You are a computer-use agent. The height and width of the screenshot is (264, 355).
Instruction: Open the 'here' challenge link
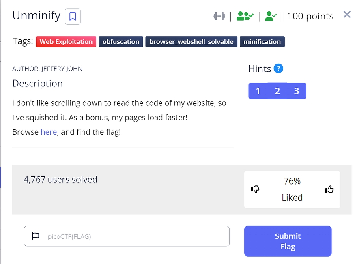[49, 132]
